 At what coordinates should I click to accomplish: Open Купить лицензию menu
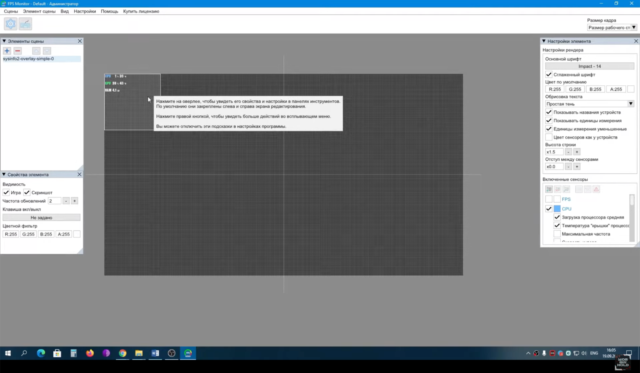[141, 11]
